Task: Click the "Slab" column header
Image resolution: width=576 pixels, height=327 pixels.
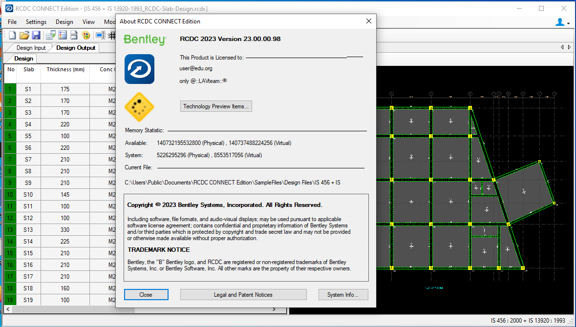Action: (29, 69)
